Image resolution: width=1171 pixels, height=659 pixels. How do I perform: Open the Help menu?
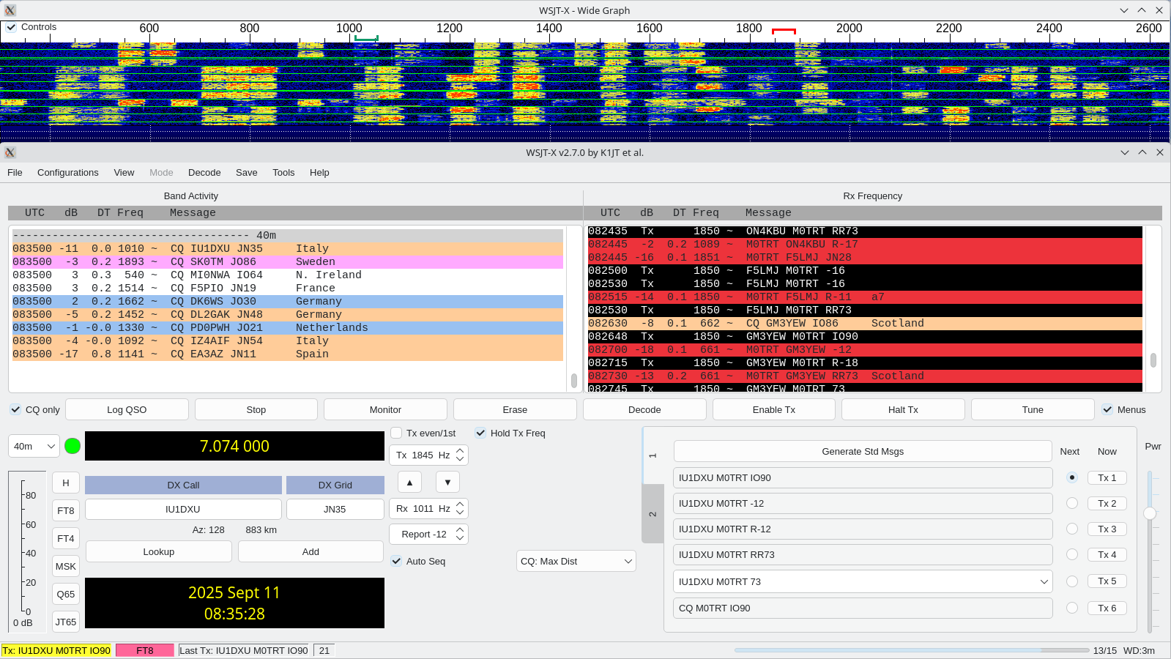click(x=319, y=173)
